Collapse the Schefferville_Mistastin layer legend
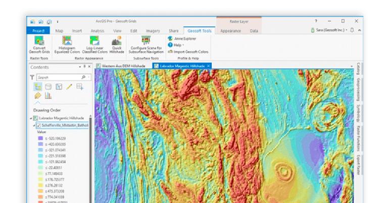388x203 pixels. click(34, 126)
